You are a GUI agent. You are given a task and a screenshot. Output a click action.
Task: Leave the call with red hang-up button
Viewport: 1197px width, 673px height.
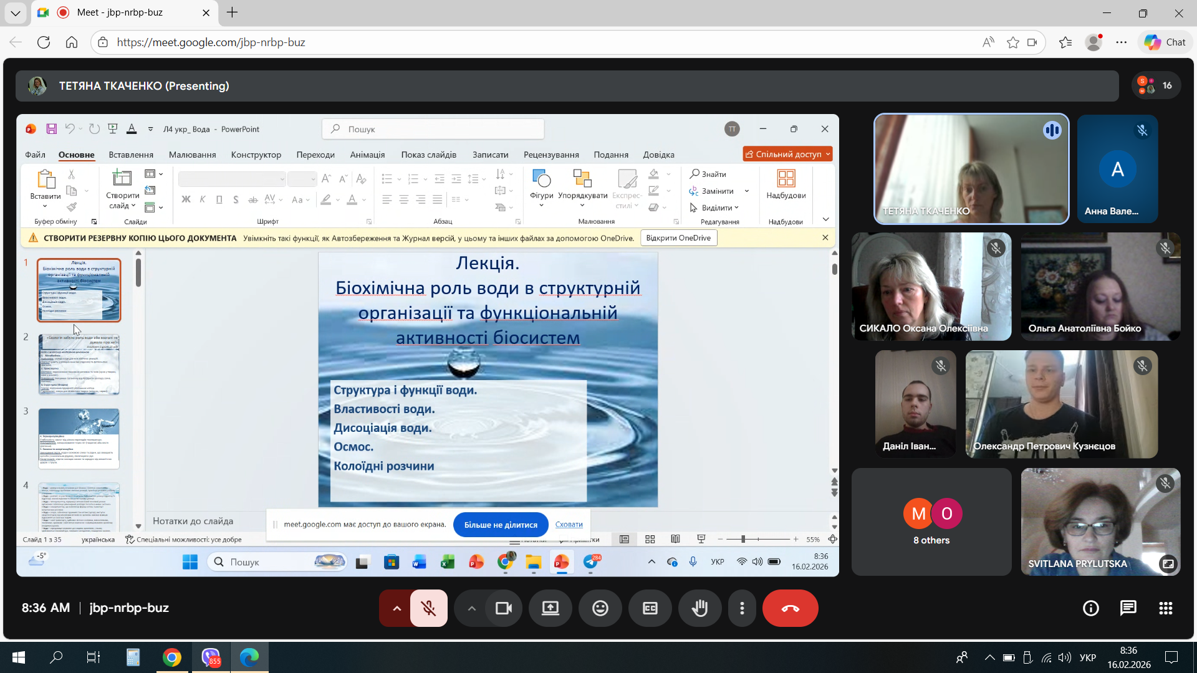790,608
